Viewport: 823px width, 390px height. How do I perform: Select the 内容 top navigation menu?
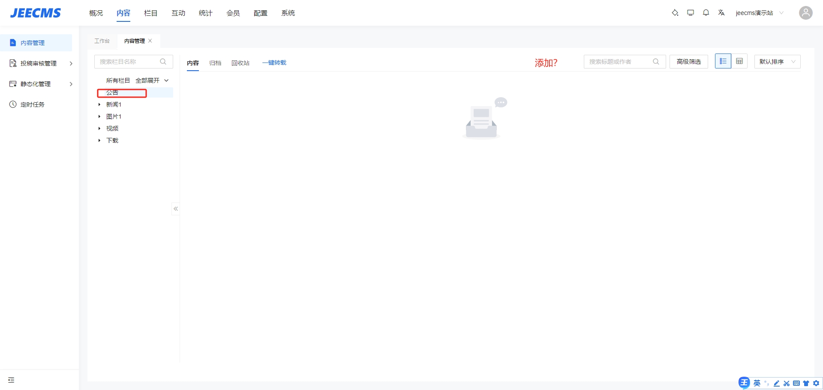click(x=123, y=13)
